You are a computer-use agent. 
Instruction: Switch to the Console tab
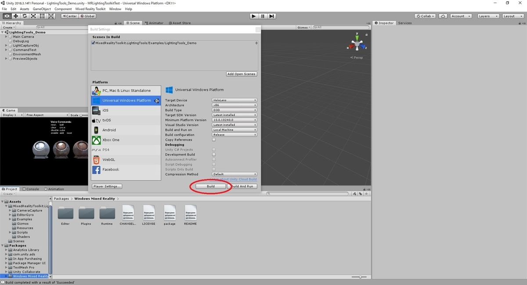pos(31,189)
